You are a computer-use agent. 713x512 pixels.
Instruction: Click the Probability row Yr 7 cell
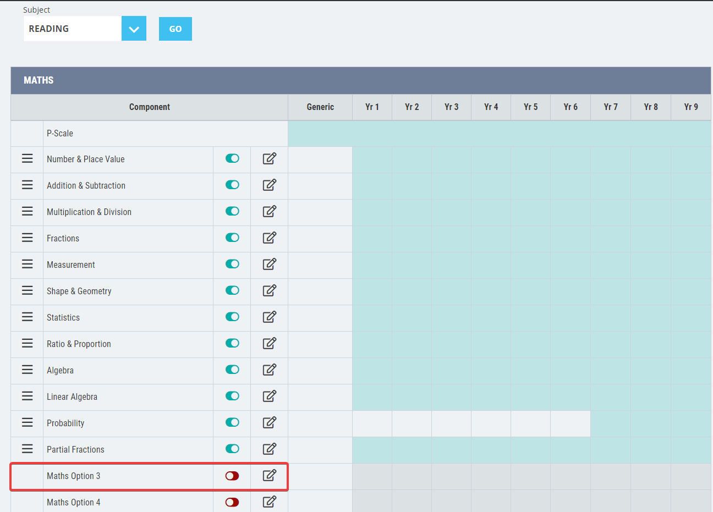tap(611, 423)
